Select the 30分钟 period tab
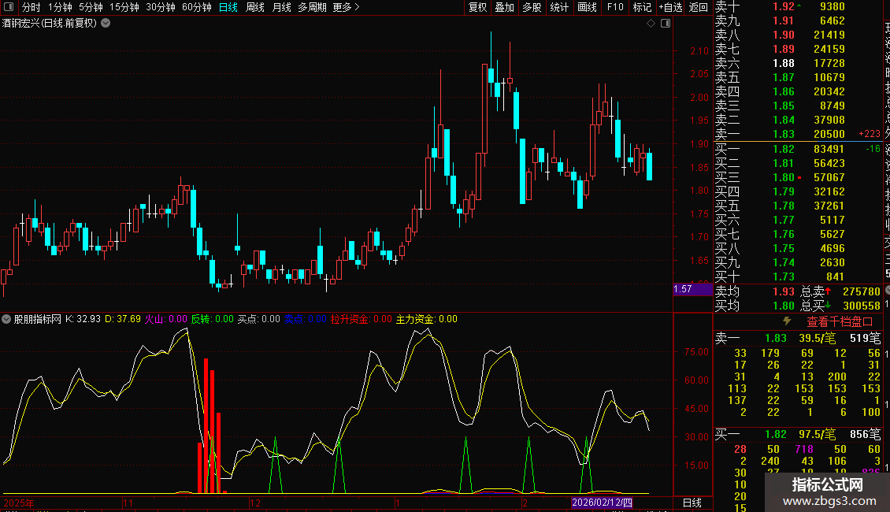 [161, 7]
